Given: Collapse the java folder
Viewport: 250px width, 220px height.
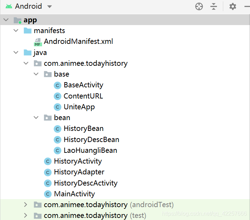Looking at the screenshot, I should coord(16,53).
